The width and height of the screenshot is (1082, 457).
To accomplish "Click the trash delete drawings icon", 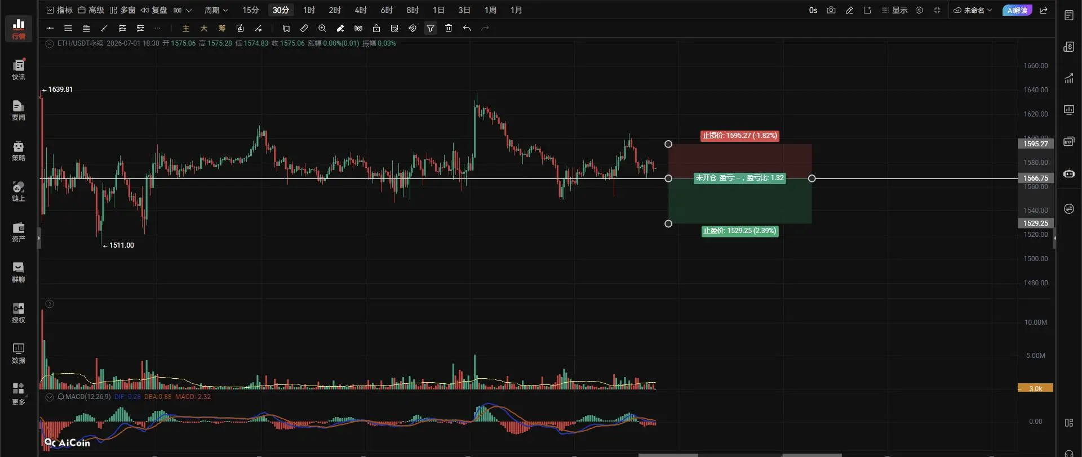I will point(449,28).
